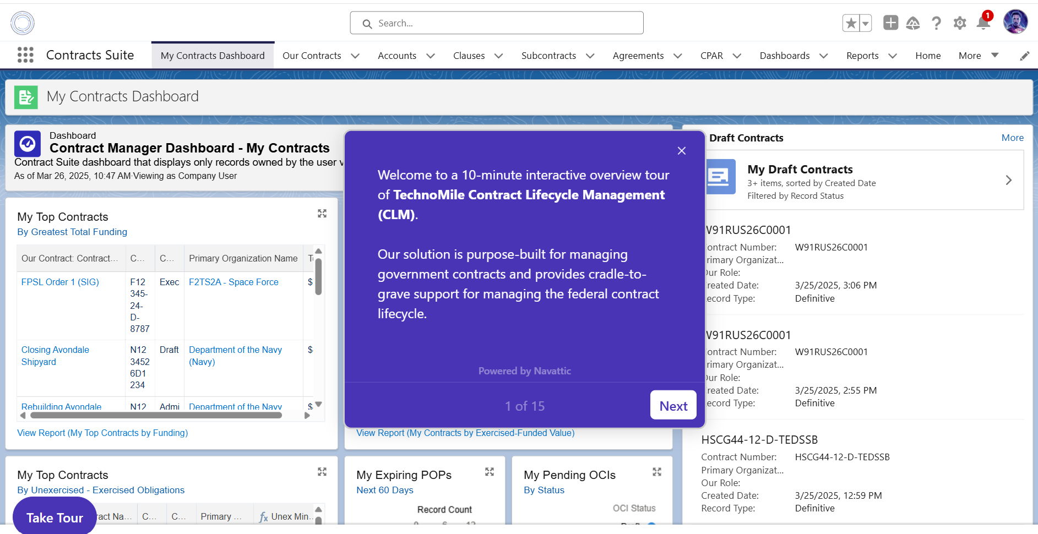Image resolution: width=1038 pixels, height=534 pixels.
Task: Open View Report My Contracts by Exercised-Funded Value
Action: 465,433
